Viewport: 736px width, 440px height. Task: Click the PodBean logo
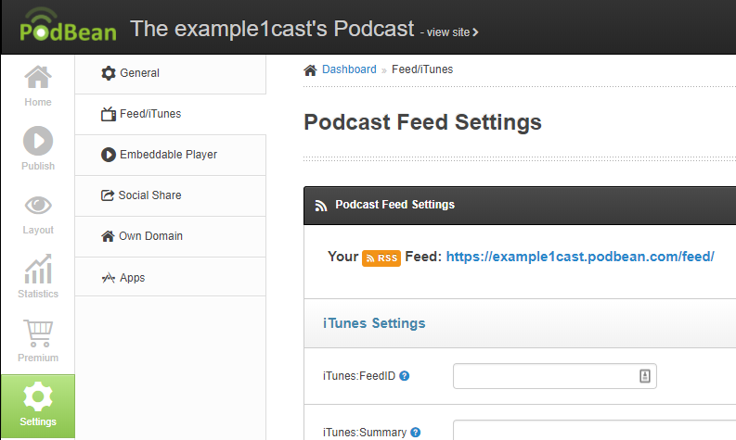pyautogui.click(x=68, y=25)
